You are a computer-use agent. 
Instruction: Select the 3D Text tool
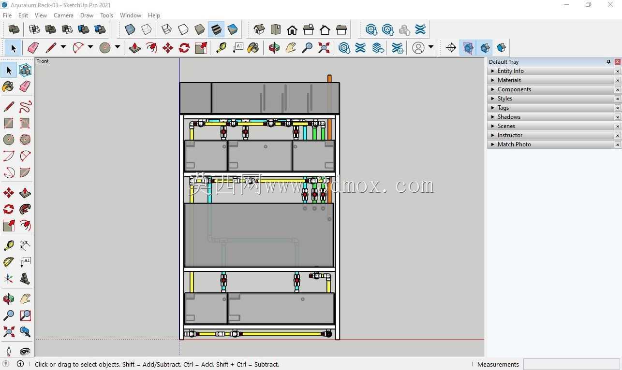25,279
